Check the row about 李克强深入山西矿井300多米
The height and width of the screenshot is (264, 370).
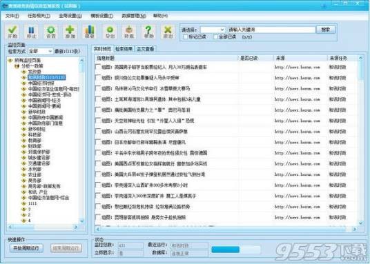(x=98, y=185)
